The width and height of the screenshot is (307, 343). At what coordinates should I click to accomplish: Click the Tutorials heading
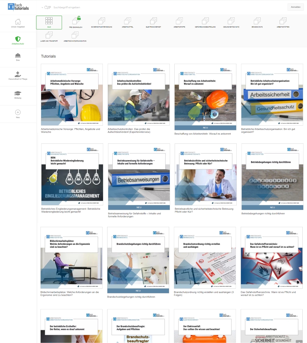click(48, 56)
